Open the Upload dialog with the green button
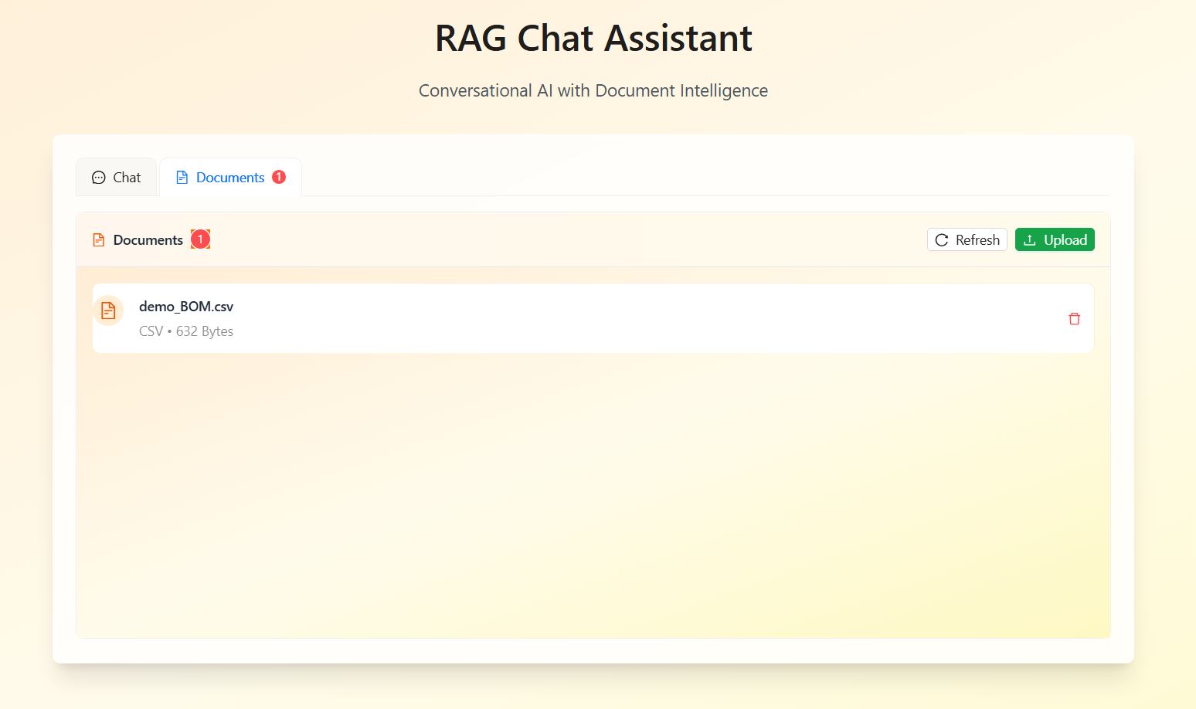 (x=1055, y=240)
